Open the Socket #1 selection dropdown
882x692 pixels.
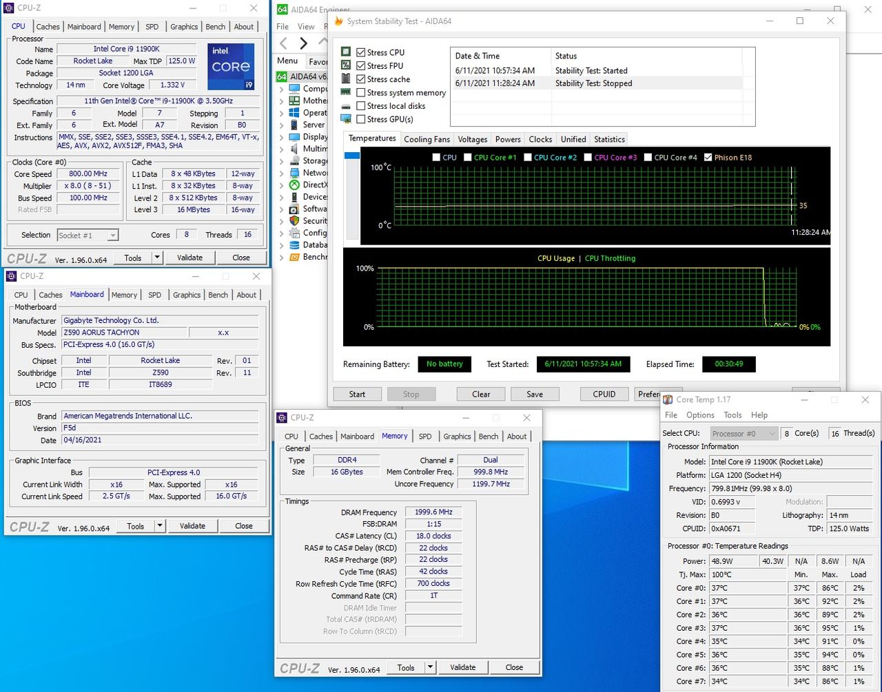pyautogui.click(x=88, y=235)
